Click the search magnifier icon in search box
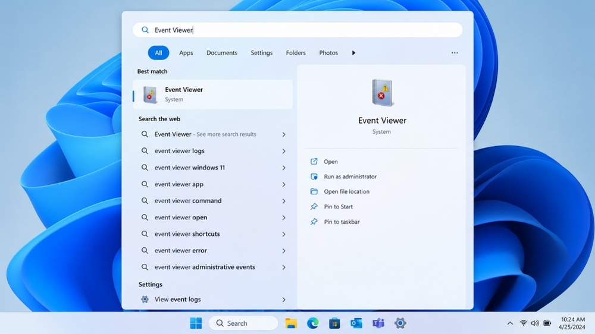Screen dimensions: 595x334 145,30
